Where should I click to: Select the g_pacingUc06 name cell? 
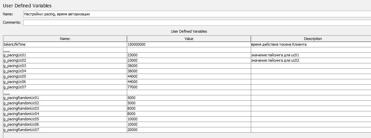tap(65, 82)
